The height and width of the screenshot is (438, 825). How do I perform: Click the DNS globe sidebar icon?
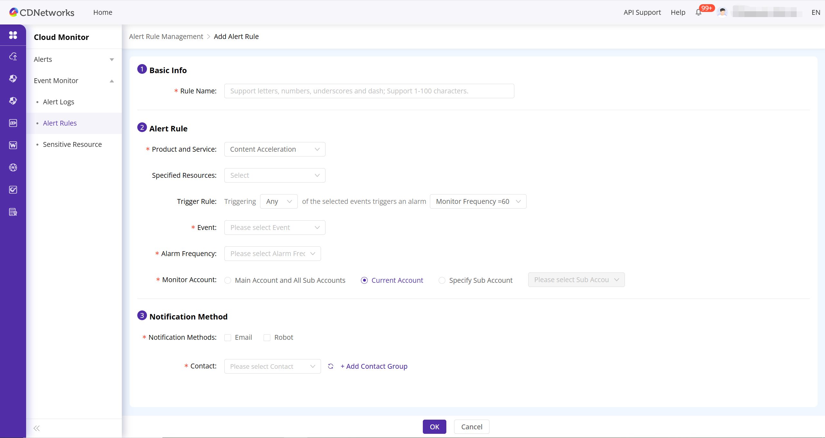point(13,167)
